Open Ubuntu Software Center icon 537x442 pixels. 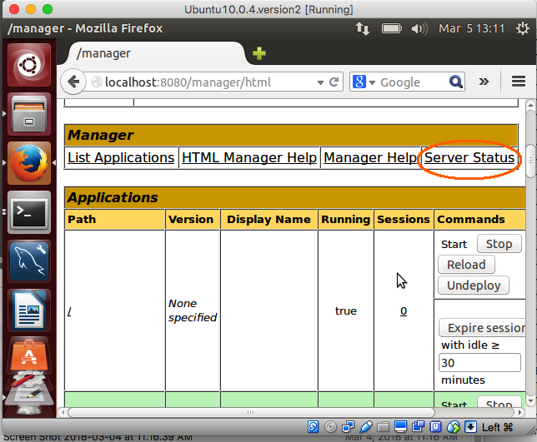tap(29, 355)
